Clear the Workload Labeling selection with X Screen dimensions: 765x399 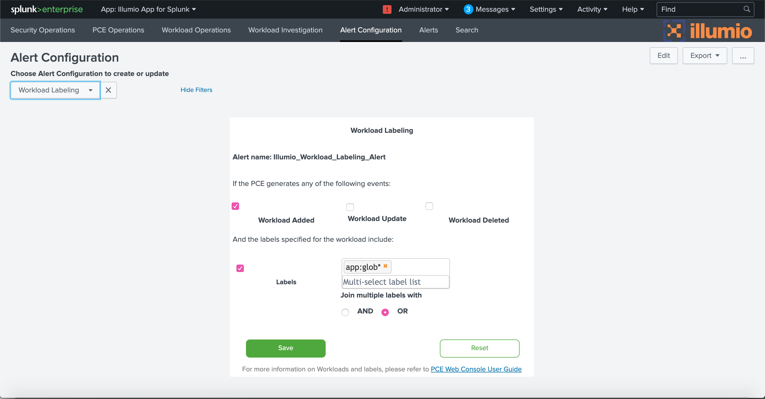(x=108, y=90)
